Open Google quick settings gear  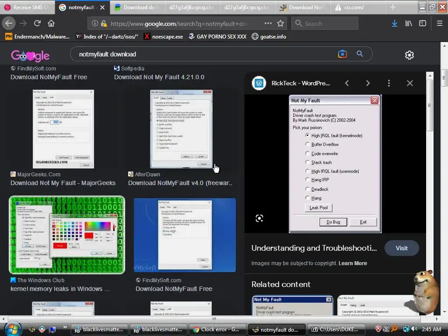[409, 55]
